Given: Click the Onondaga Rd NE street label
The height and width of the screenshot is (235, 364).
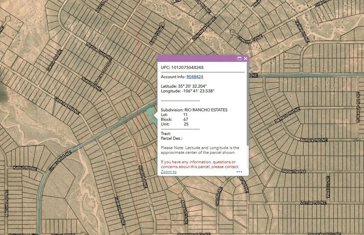Looking at the screenshot, I should (204, 28).
